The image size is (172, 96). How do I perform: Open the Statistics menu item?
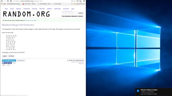click(x=49, y=9)
